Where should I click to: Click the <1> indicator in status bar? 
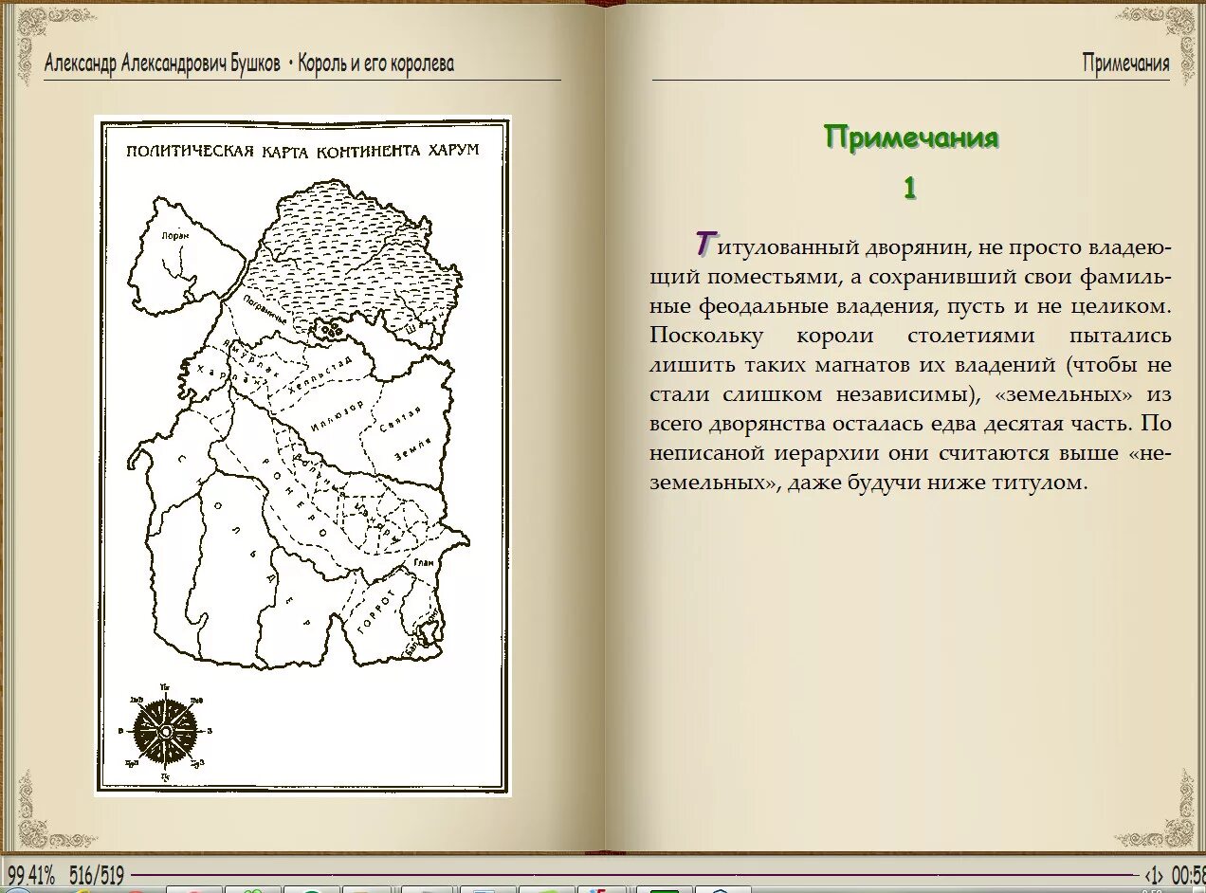1154,876
